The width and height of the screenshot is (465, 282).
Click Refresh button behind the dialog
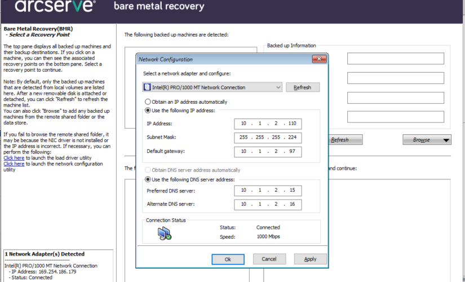345,139
